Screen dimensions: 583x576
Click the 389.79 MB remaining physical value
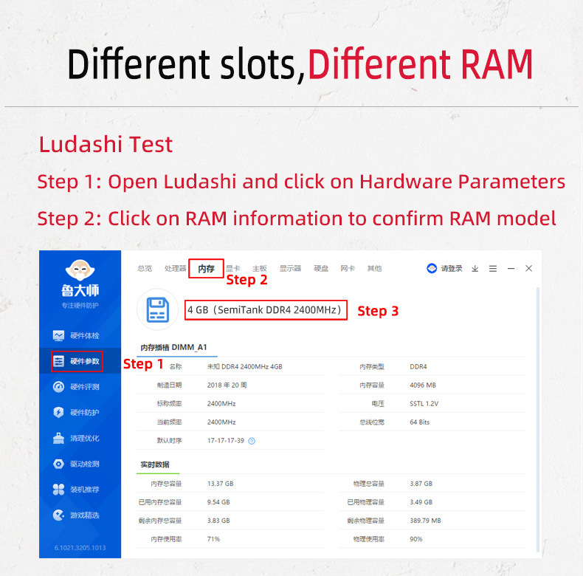(x=425, y=521)
